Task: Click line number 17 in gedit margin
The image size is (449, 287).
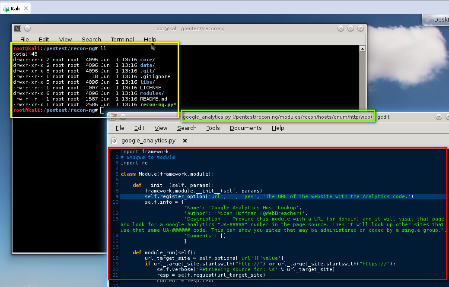Action: point(115,252)
